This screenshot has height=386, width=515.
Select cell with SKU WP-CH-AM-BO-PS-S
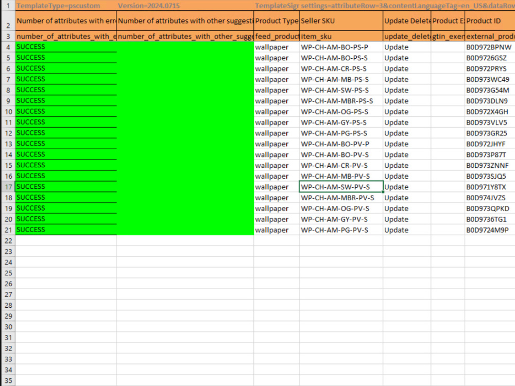pyautogui.click(x=341, y=58)
